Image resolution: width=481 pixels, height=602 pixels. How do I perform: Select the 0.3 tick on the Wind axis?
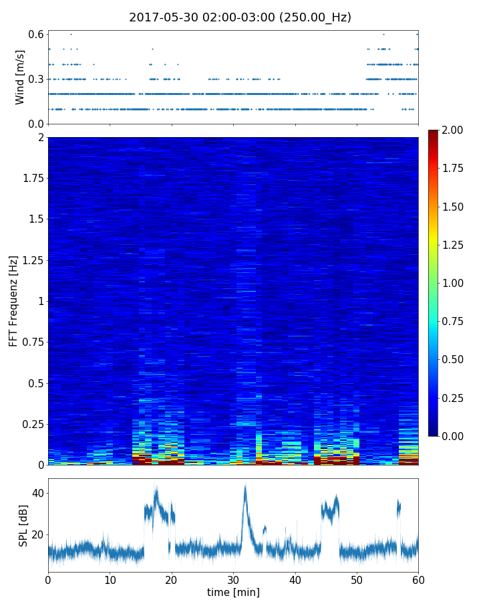point(36,79)
